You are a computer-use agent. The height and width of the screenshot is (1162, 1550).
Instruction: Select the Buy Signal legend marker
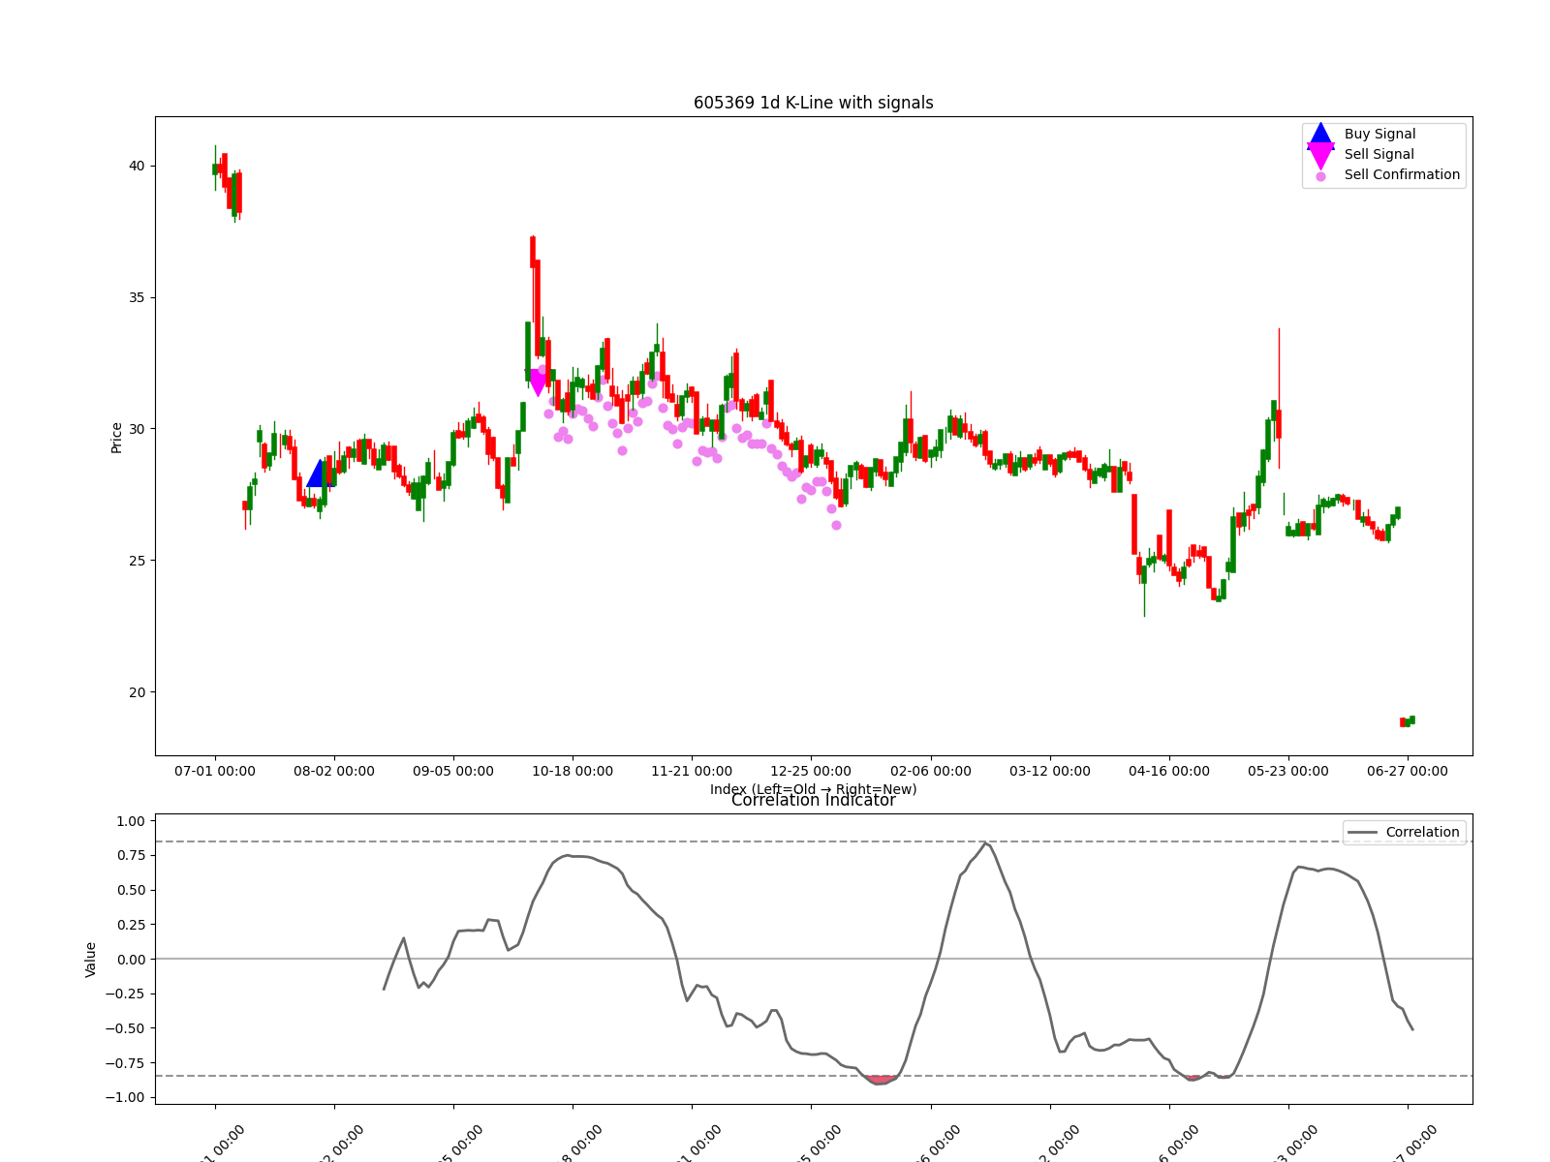[1320, 135]
